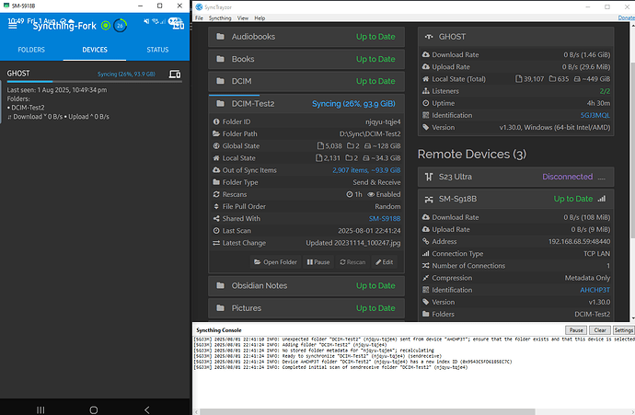Click the Out of Sync Items cloud icon
Viewport: 635px width, 415px height.
[216, 170]
